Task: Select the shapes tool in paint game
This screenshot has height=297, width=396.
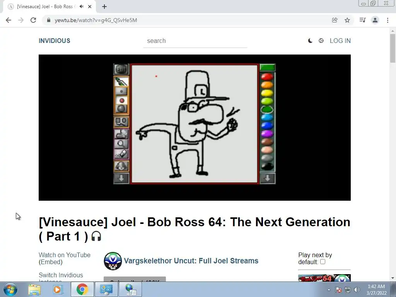Action: click(121, 122)
